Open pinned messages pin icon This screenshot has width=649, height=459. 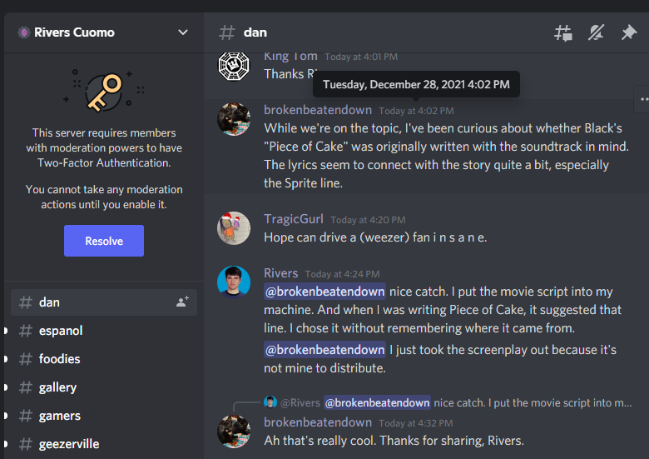[629, 33]
